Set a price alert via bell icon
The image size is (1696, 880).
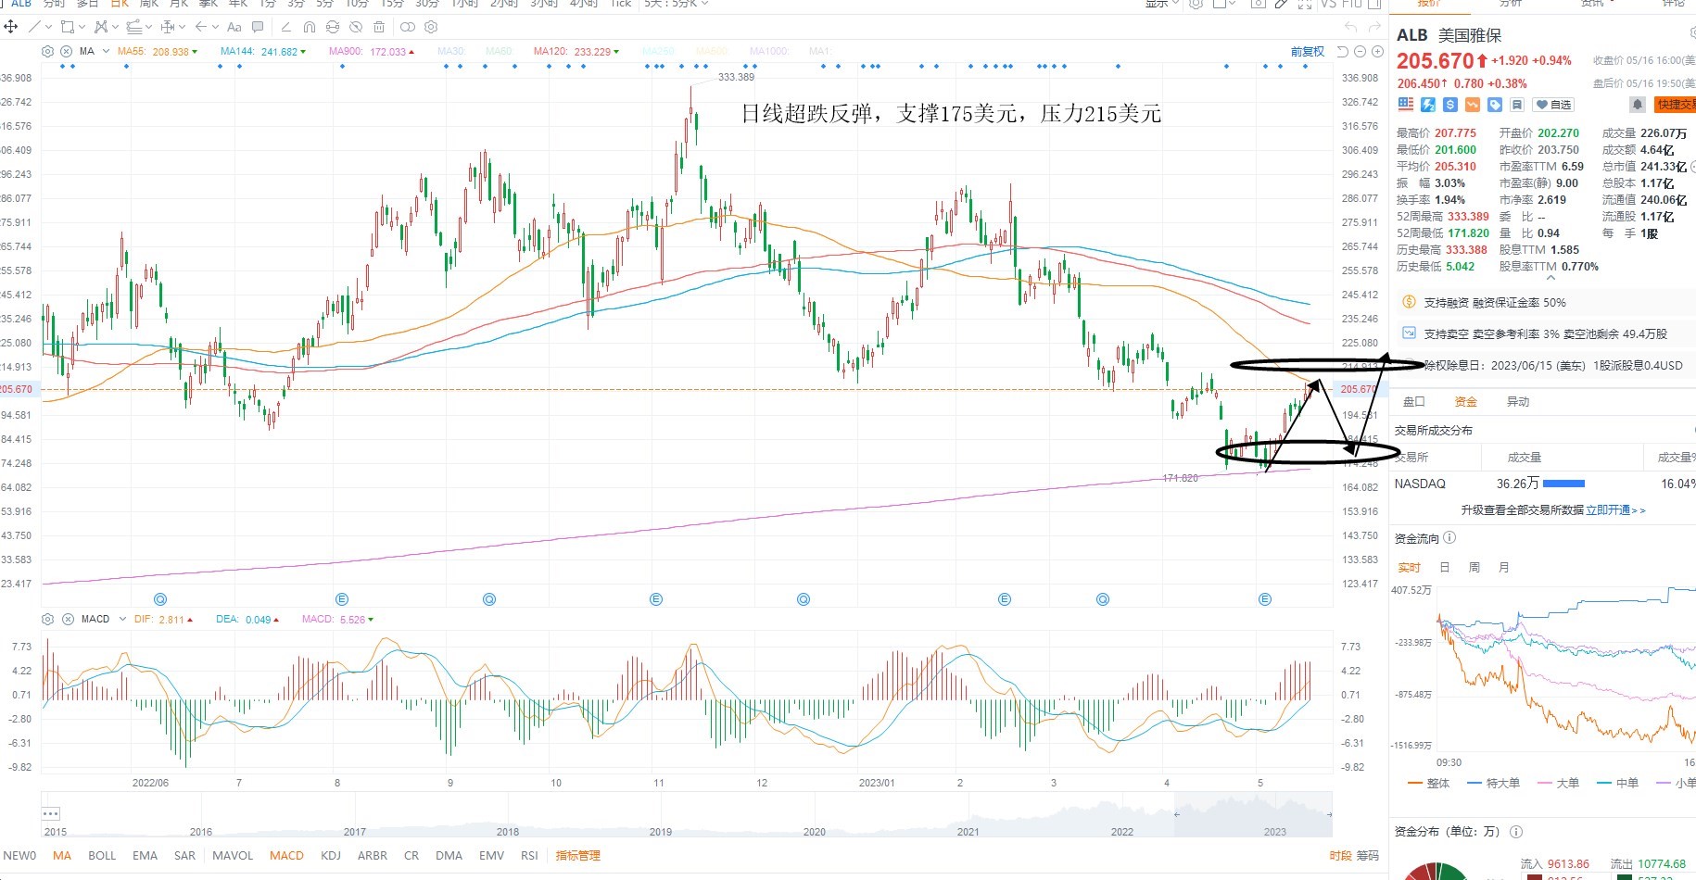tap(1638, 105)
